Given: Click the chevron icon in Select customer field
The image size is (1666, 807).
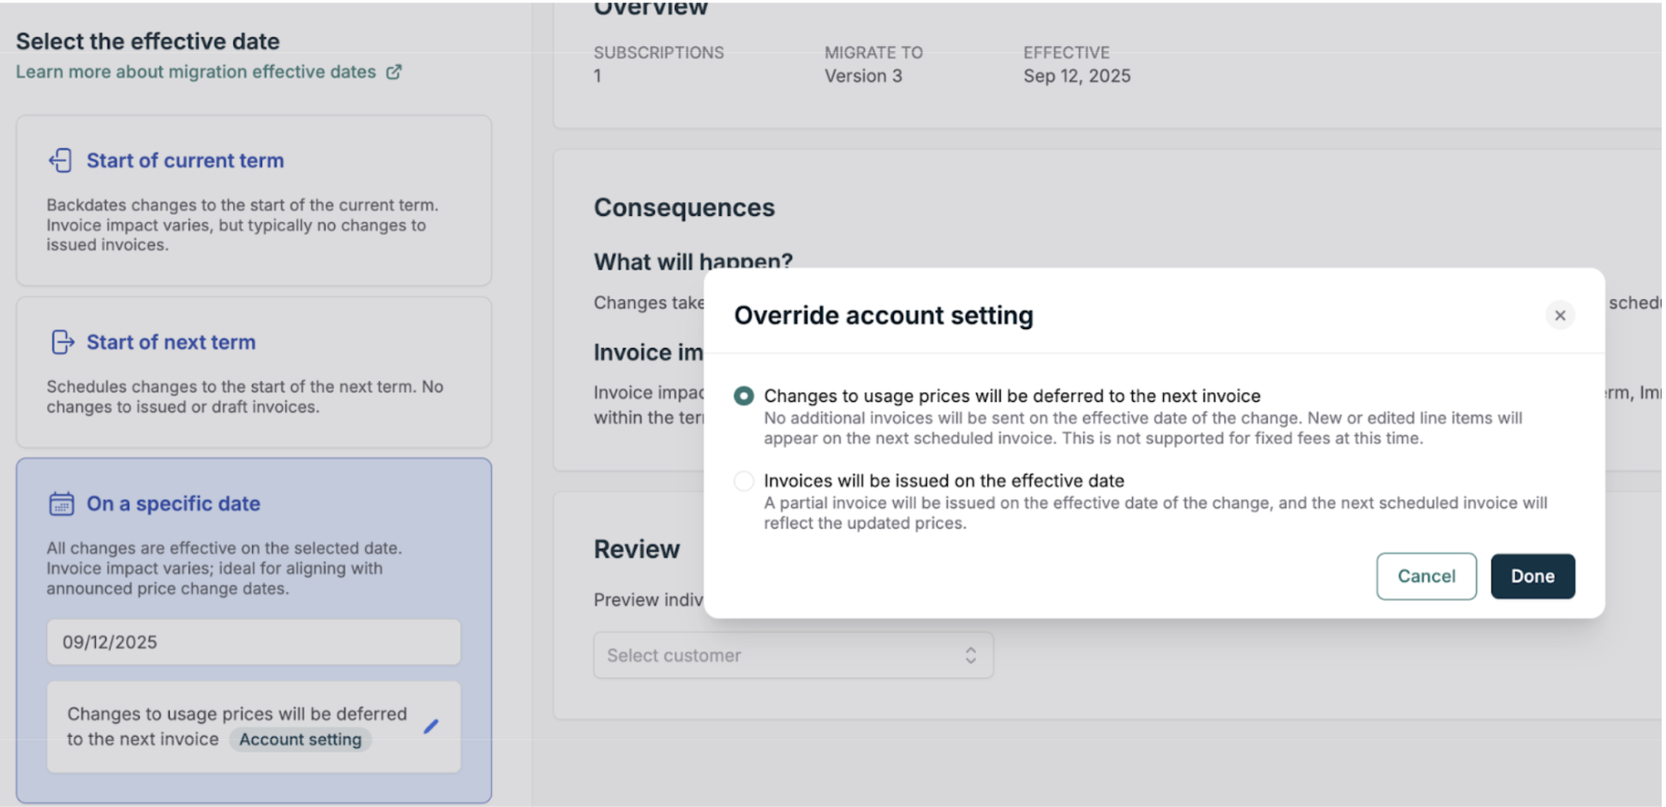Looking at the screenshot, I should 971,655.
